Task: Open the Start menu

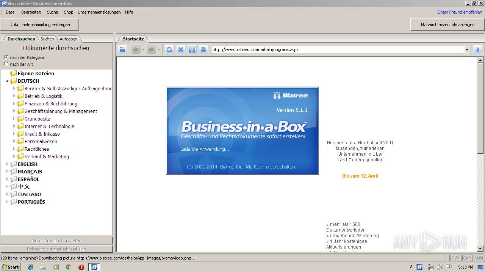Action: (x=10, y=267)
